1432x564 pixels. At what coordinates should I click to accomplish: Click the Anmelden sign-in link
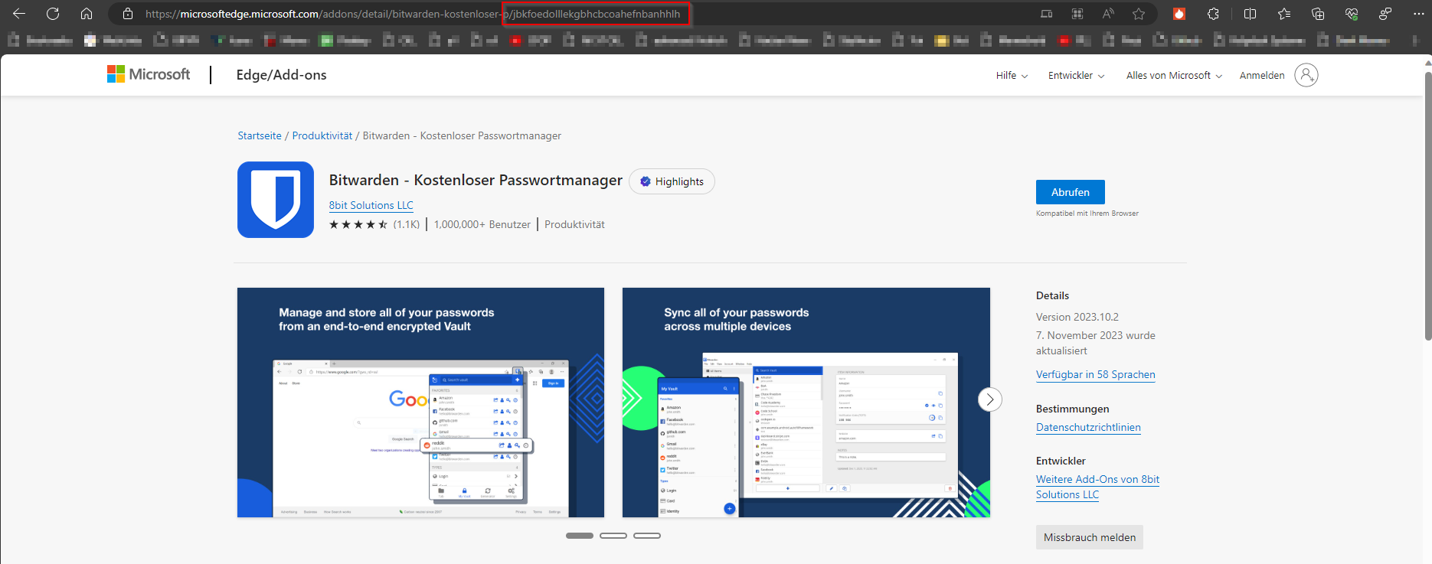(1262, 75)
